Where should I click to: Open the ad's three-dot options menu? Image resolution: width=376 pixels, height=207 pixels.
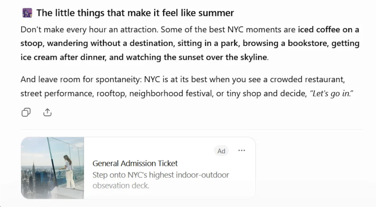(x=242, y=151)
